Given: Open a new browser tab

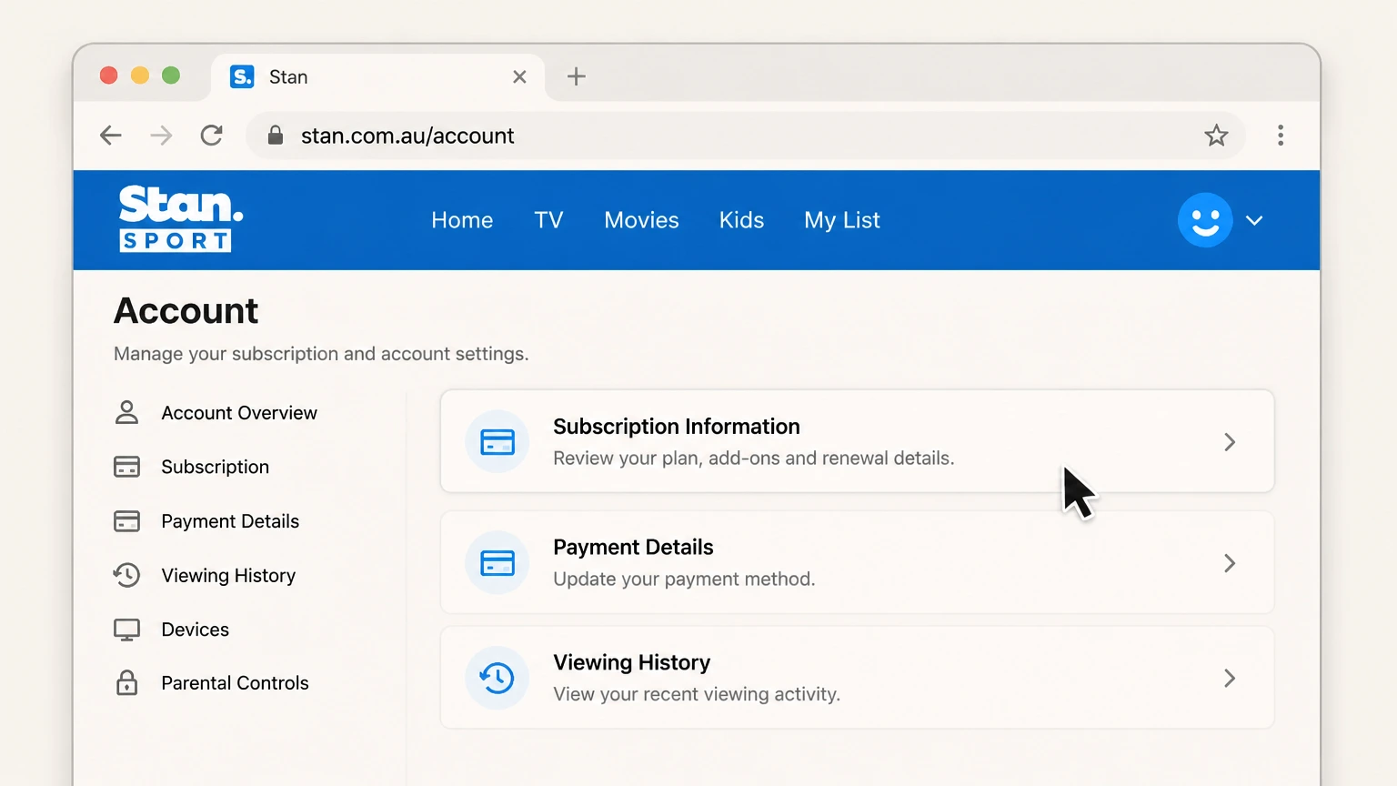Looking at the screenshot, I should (x=577, y=76).
